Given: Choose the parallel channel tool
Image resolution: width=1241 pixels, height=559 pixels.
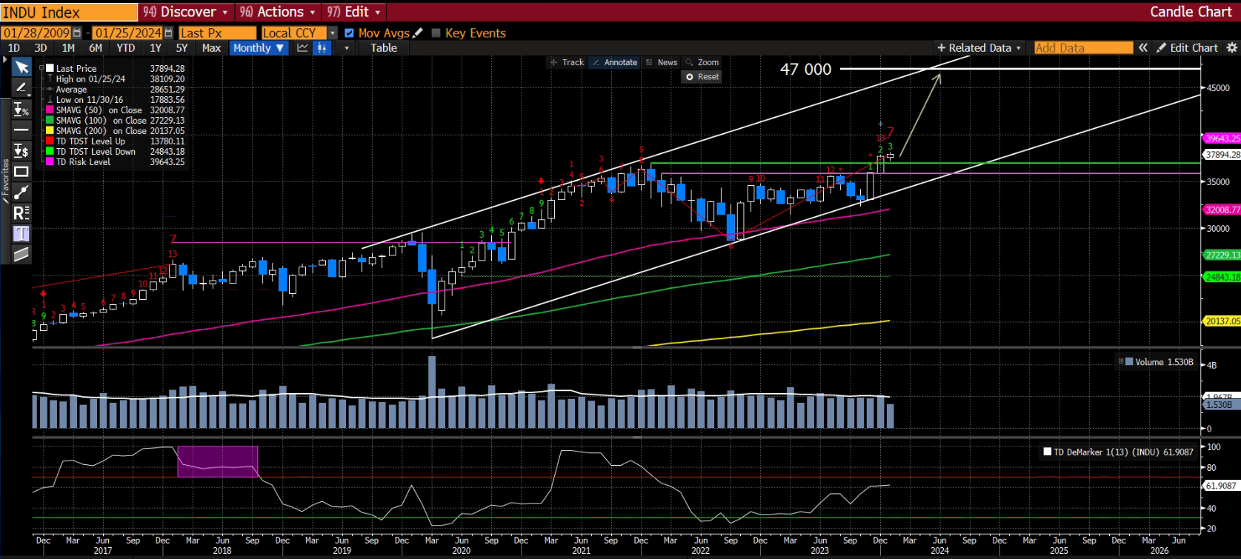Looking at the screenshot, I should coord(21,255).
